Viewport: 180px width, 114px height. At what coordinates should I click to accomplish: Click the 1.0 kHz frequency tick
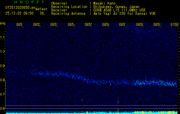point(3,51)
